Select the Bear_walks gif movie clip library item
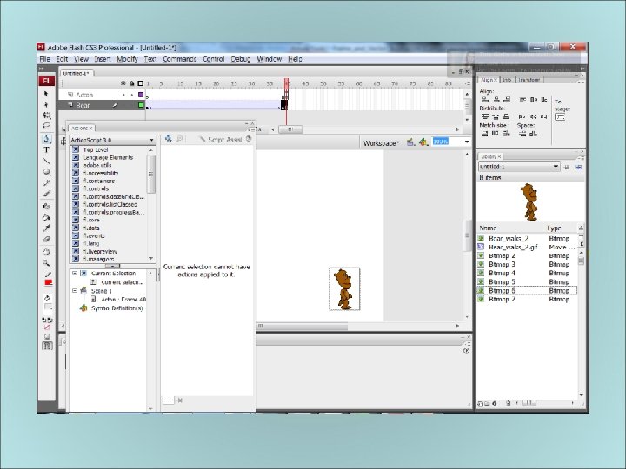 pyautogui.click(x=527, y=247)
